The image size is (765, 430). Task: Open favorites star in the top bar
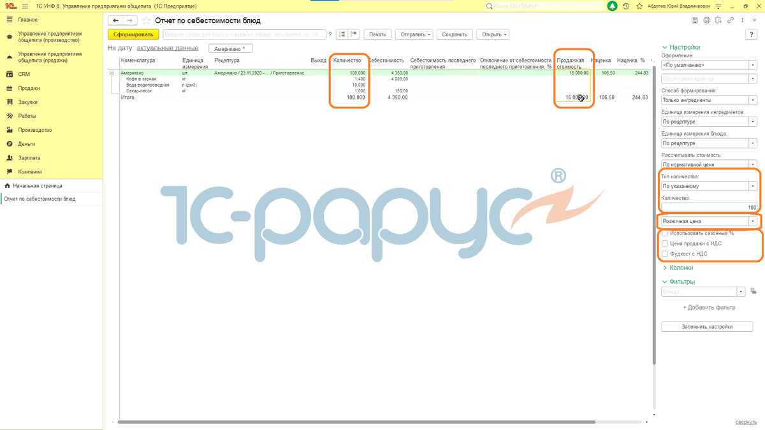click(x=638, y=6)
